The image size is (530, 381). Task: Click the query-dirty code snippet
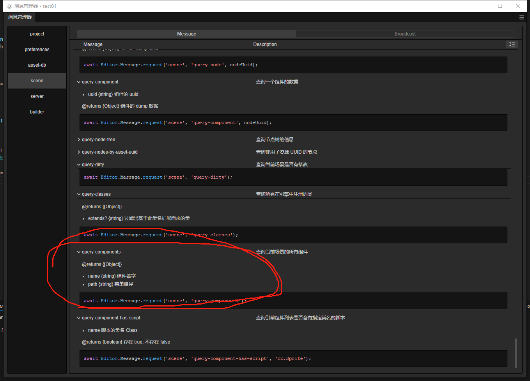point(293,177)
